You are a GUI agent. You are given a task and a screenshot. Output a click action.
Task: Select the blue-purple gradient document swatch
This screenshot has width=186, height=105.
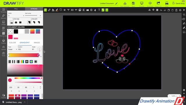tap(38, 32)
